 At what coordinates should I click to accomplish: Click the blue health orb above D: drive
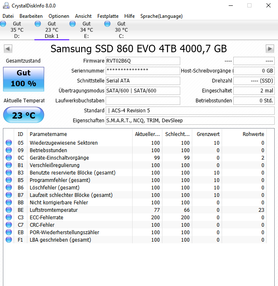pos(3,24)
